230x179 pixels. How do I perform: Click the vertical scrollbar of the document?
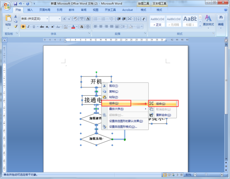(x=226, y=103)
